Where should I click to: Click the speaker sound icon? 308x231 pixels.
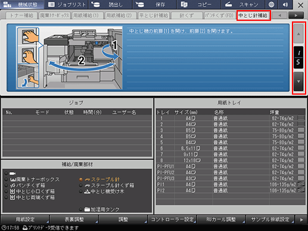tap(285, 5)
